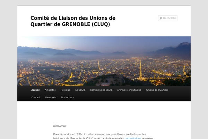Screen dimensions: 208x139
Task: Open the Contact page
Action: coord(36,97)
